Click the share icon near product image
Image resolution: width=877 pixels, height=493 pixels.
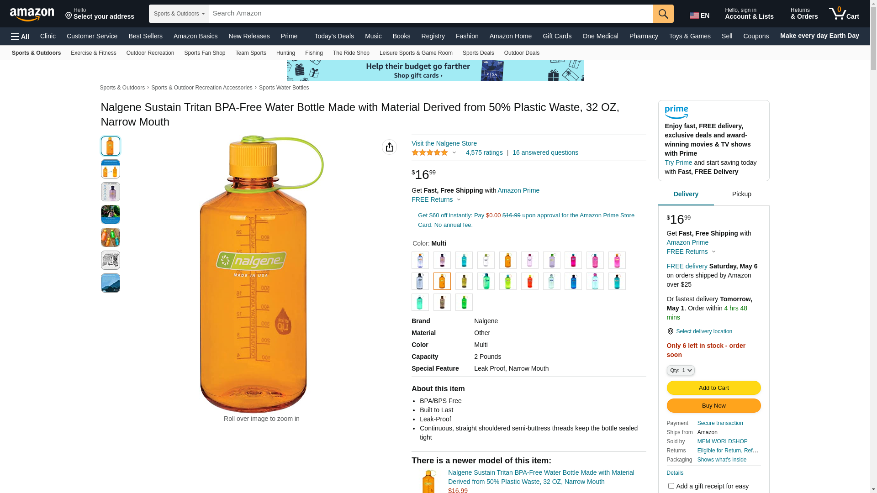coord(389,147)
